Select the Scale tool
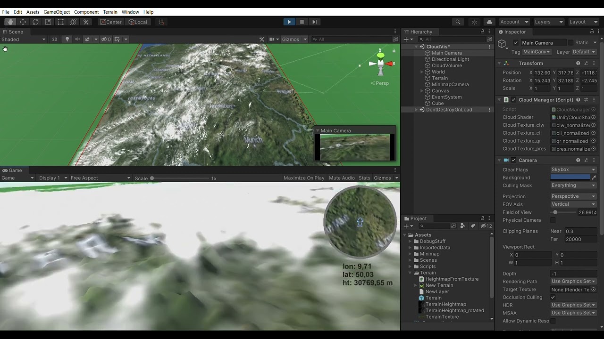The width and height of the screenshot is (604, 339). [48, 22]
